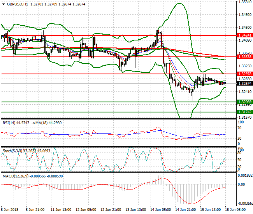Open the chart dropdown triangle beside GBPUSD,H1
The height and width of the screenshot is (214, 253).
point(4,4)
